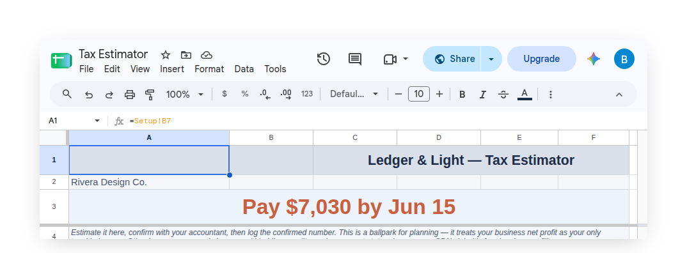This screenshot has width=687, height=253.
Task: Click the select-all corner box
Action: [54, 137]
